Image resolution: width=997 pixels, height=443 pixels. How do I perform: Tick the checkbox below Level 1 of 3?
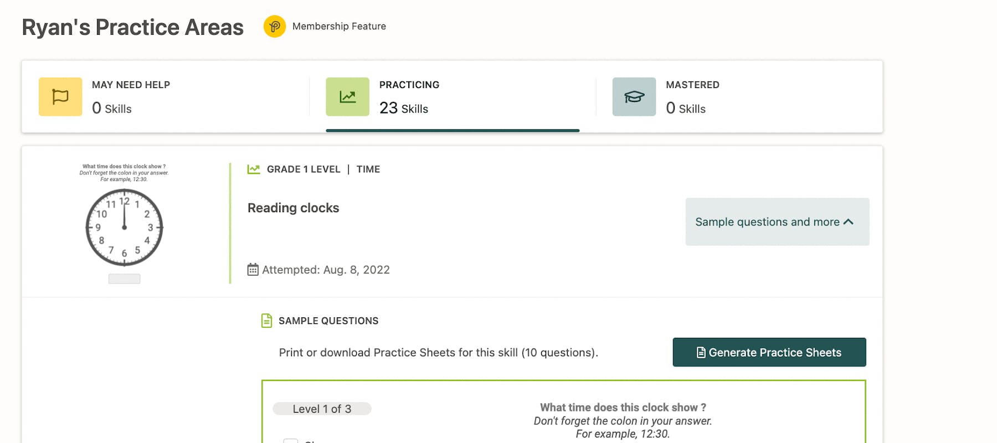click(291, 441)
